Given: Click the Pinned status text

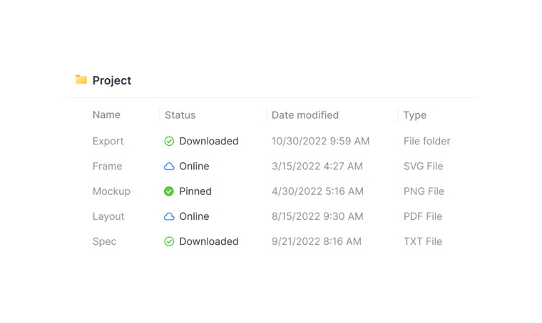Looking at the screenshot, I should point(195,191).
